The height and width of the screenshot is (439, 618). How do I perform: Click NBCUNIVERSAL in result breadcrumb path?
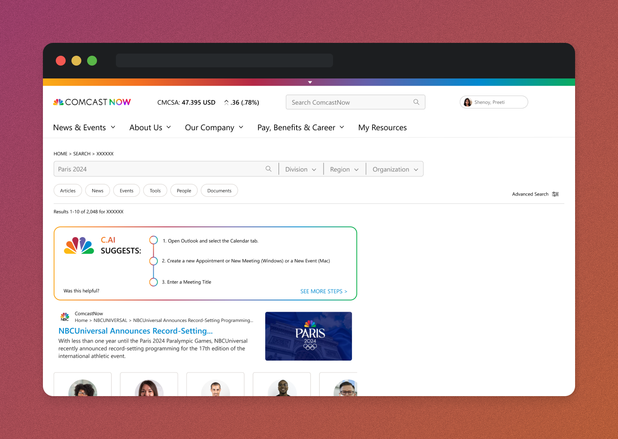[110, 320]
